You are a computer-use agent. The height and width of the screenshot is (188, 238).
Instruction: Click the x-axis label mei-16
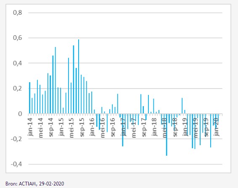pos(103,128)
